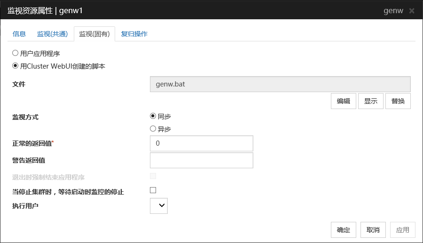
Task: Open the 监视(共通) tab
Action: [x=52, y=34]
